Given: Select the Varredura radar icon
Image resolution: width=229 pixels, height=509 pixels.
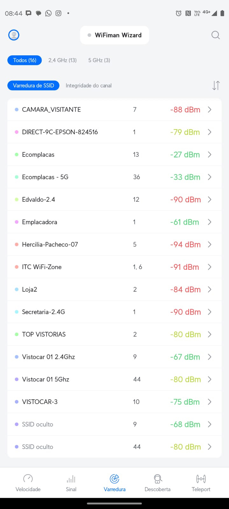Looking at the screenshot, I should (114, 478).
